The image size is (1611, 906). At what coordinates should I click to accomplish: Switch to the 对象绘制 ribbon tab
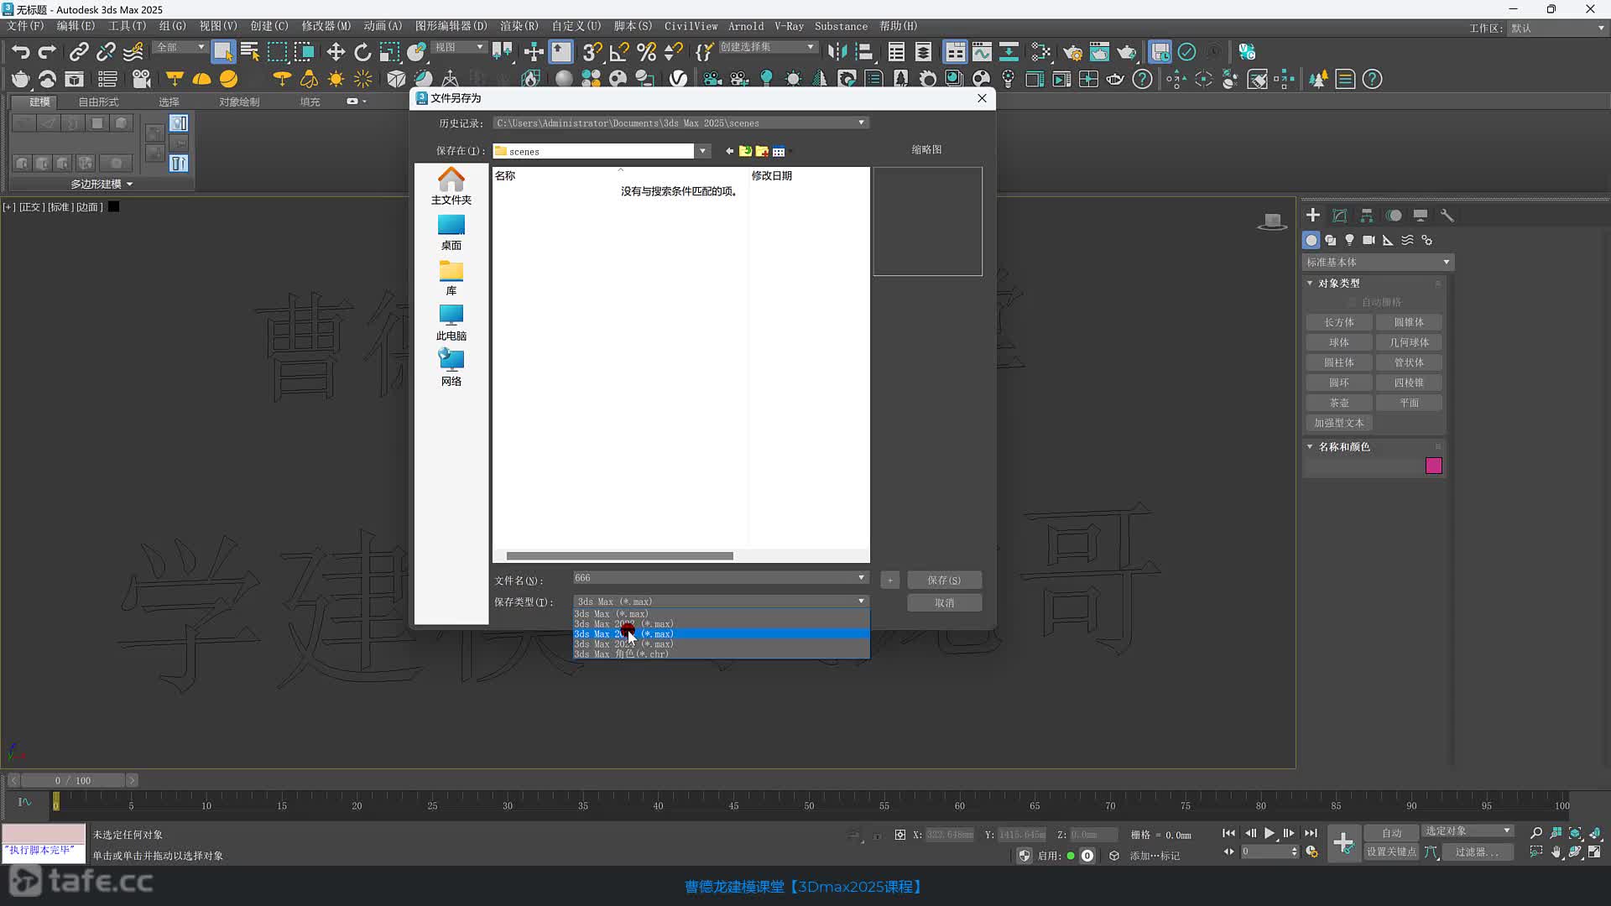239,102
